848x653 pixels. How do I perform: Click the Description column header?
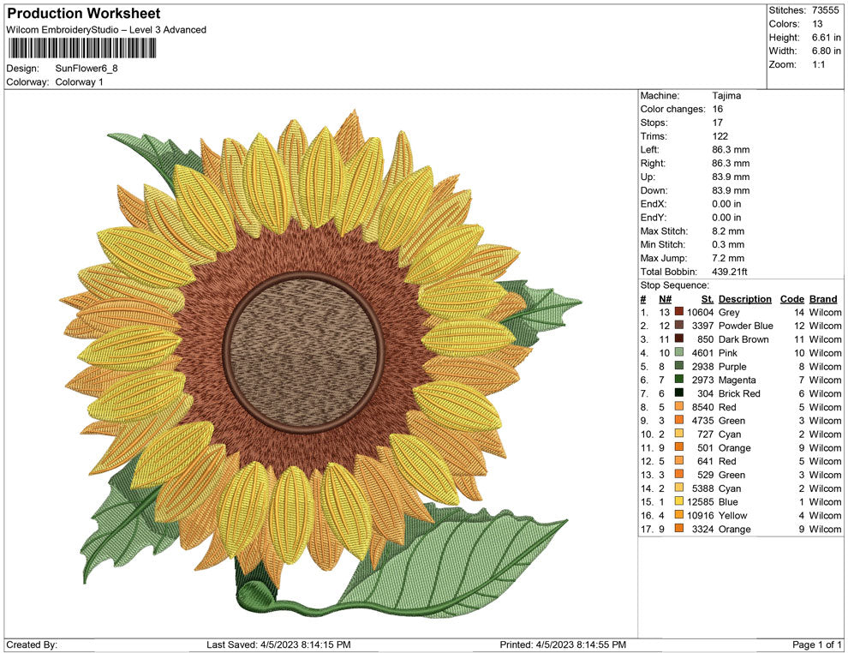pyautogui.click(x=744, y=299)
